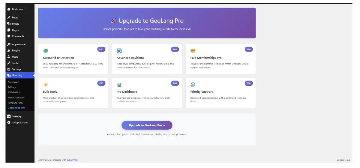Click the PRO badge on Priority Support card
Screen dimensions: 360x168
[x=249, y=83]
